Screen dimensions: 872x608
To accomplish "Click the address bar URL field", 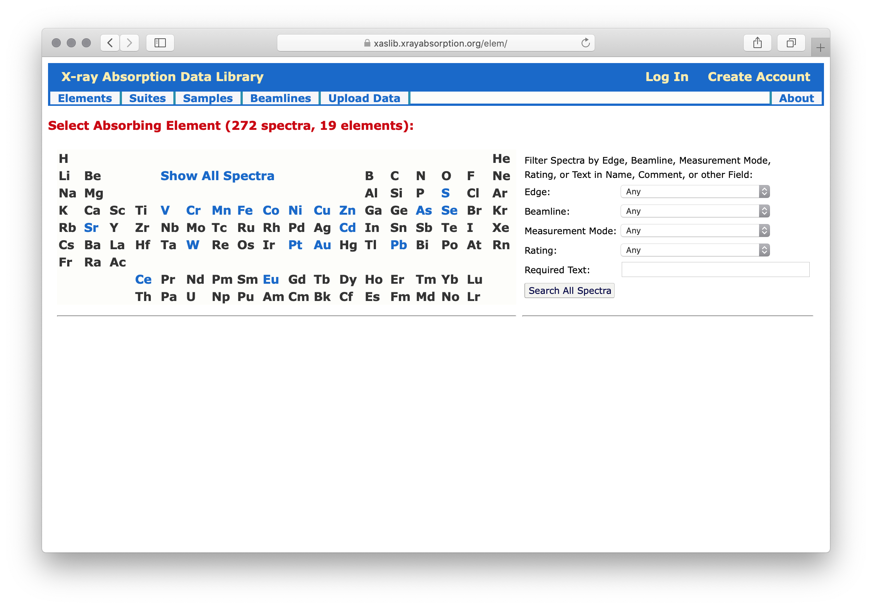I will point(436,43).
